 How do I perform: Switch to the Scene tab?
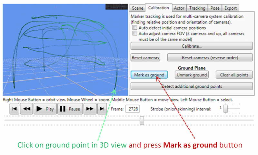point(138,8)
